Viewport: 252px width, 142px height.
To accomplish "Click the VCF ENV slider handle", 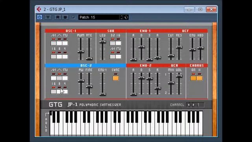I will [x=193, y=50].
